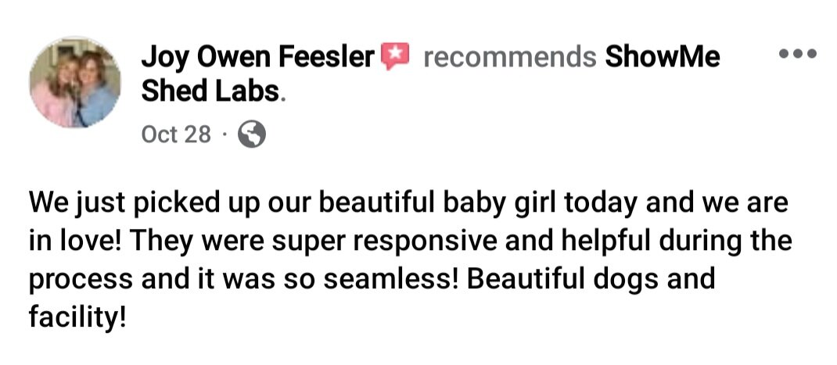The image size is (837, 365).
Task: Click the word 'seamless!' in the review
Action: [391, 278]
